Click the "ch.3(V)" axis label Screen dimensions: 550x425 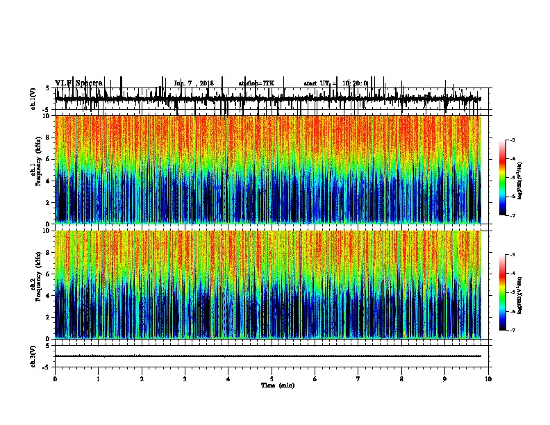coord(33,356)
